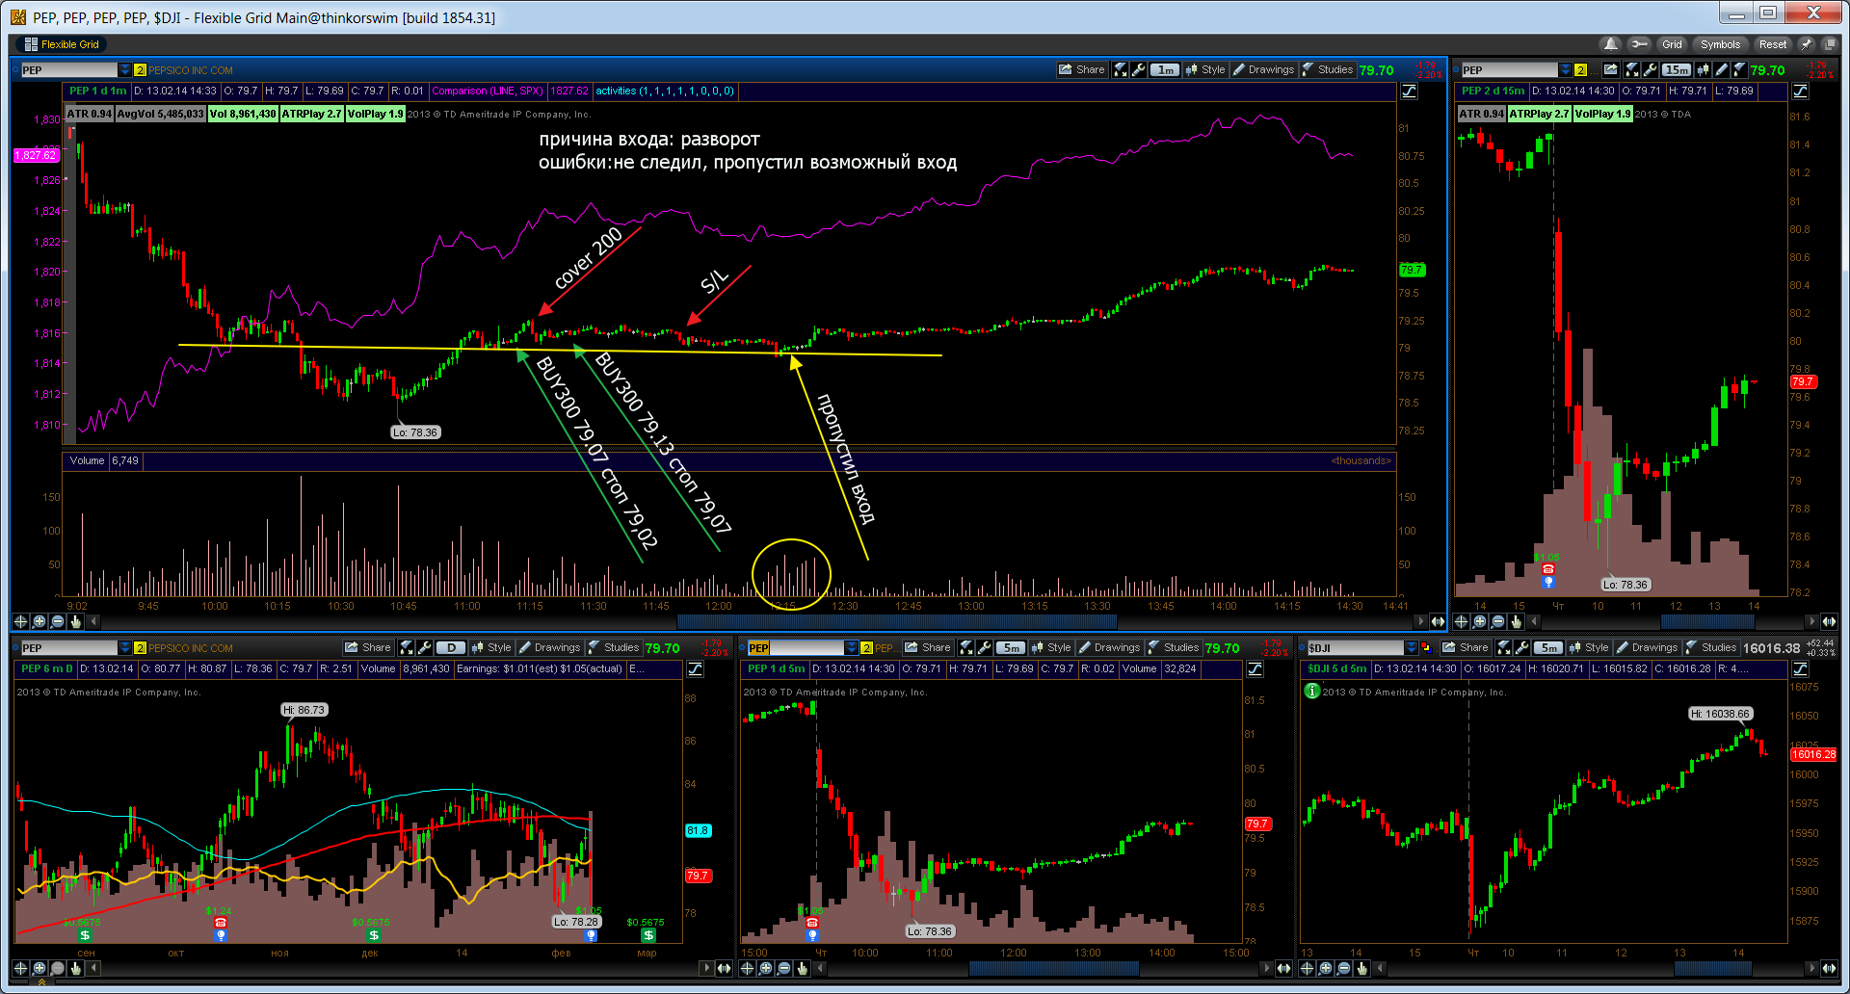Click the zoom-in magnifier below main chart
The height and width of the screenshot is (994, 1850).
tap(39, 621)
